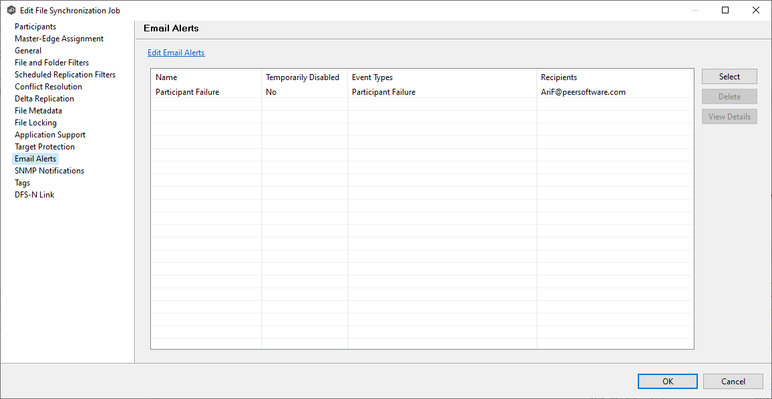Image resolution: width=772 pixels, height=399 pixels.
Task: Click OK to save the job
Action: point(667,381)
